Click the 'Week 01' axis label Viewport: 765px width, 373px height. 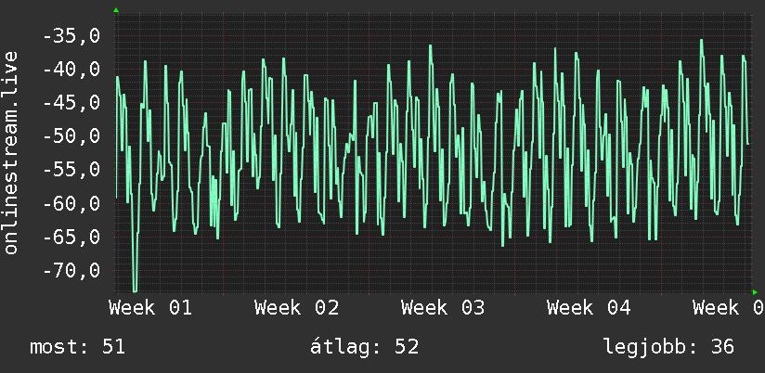pos(150,308)
